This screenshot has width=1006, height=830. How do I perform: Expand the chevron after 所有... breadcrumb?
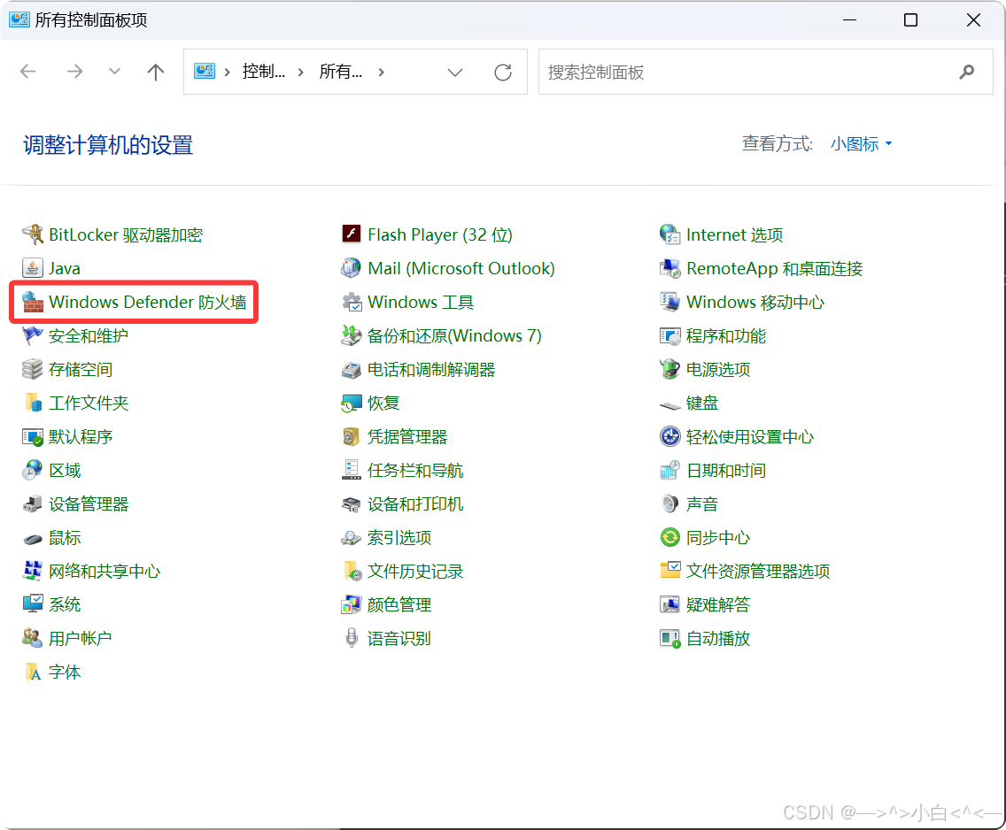[x=382, y=72]
